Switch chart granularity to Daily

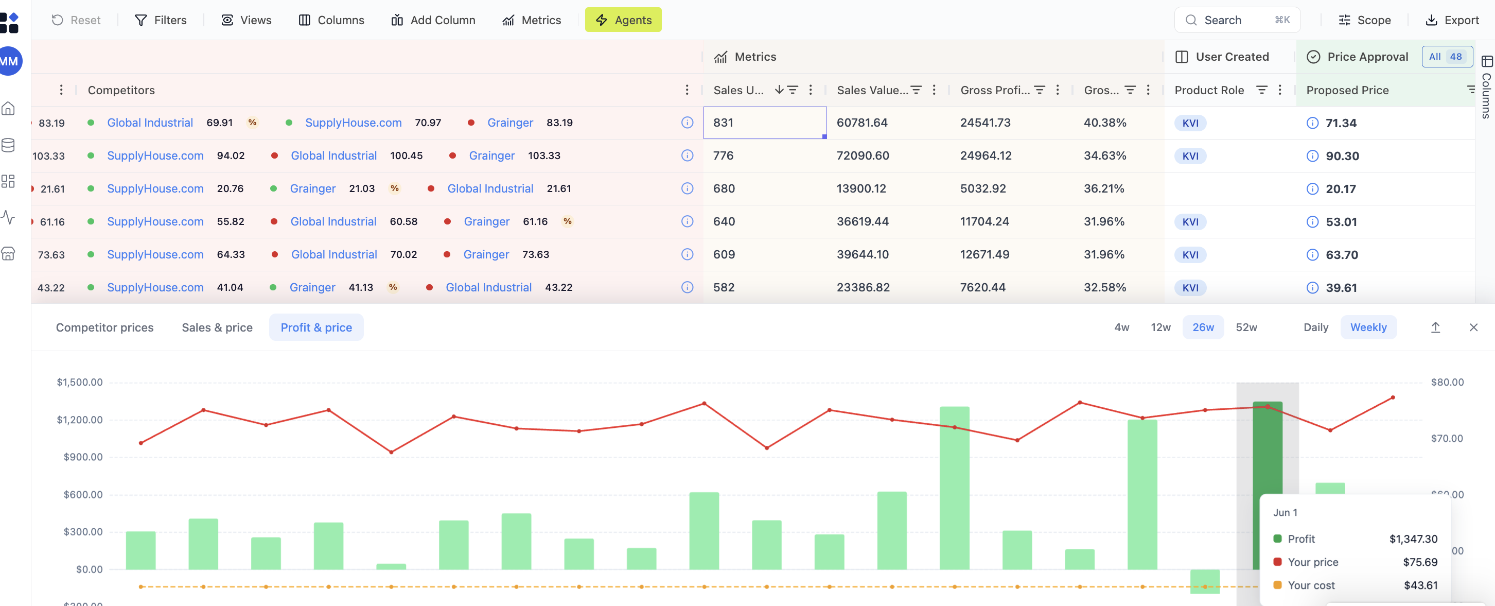[1316, 327]
